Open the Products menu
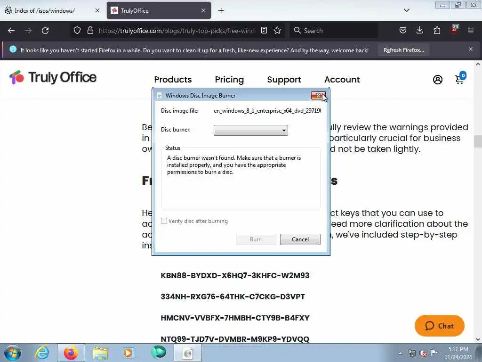Image resolution: width=482 pixels, height=362 pixels. [x=173, y=79]
